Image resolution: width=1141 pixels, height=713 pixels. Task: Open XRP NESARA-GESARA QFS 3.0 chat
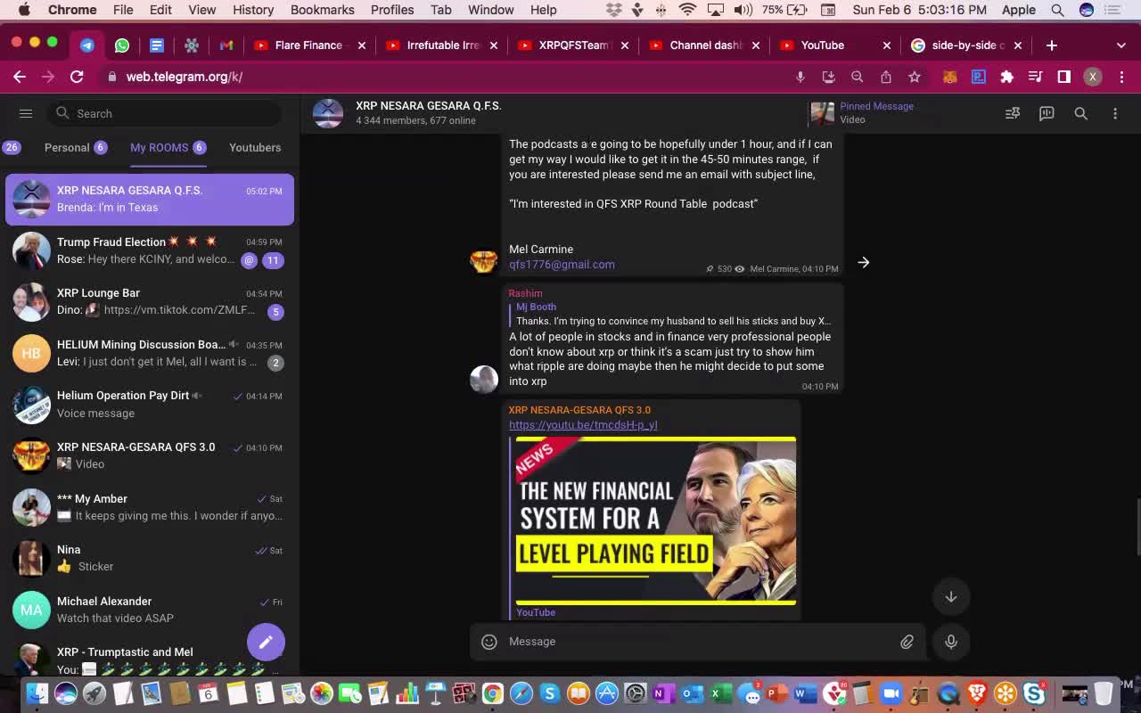pos(150,455)
